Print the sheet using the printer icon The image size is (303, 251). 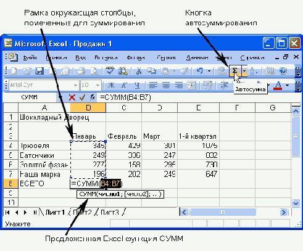[x=81, y=71]
